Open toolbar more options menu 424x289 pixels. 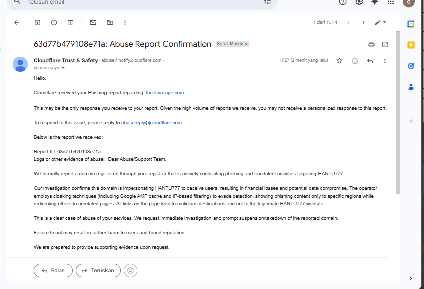(125, 23)
